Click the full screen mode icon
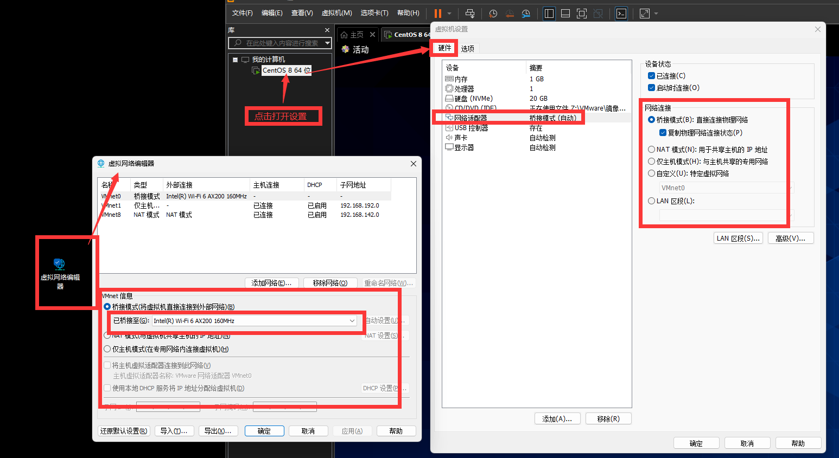 582,14
